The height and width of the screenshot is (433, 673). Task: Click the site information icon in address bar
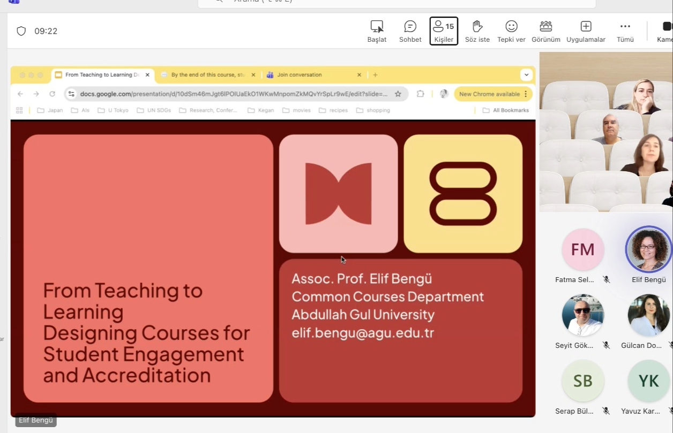click(71, 94)
